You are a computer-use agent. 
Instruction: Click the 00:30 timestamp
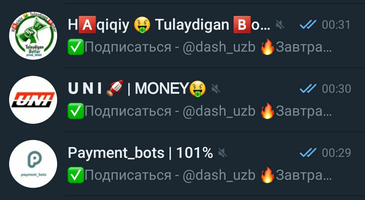(x=336, y=89)
